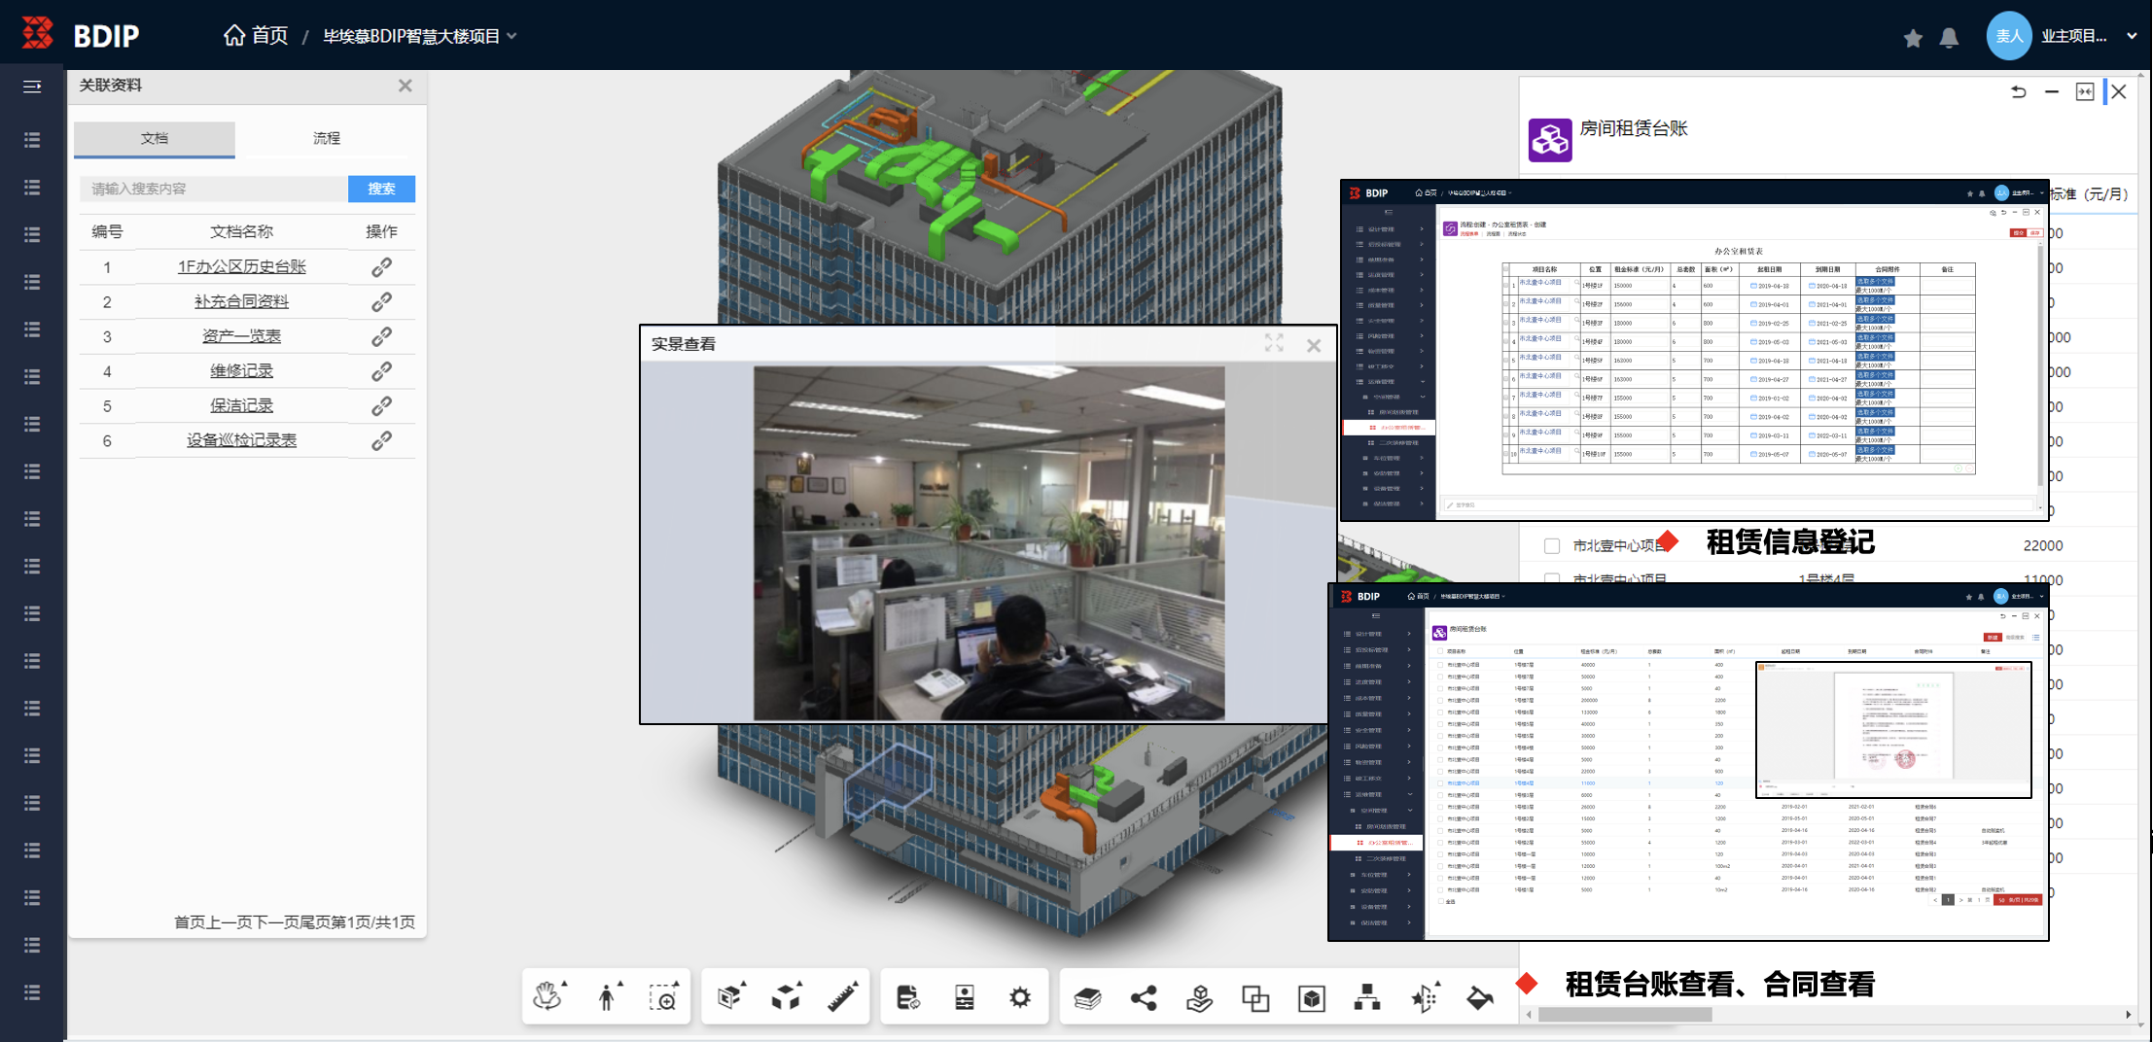Click the share icon in bottom toolbar
This screenshot has width=2153, height=1042.
point(1144,997)
